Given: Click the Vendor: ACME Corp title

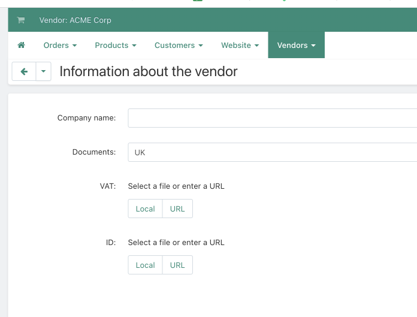Looking at the screenshot, I should [x=75, y=20].
